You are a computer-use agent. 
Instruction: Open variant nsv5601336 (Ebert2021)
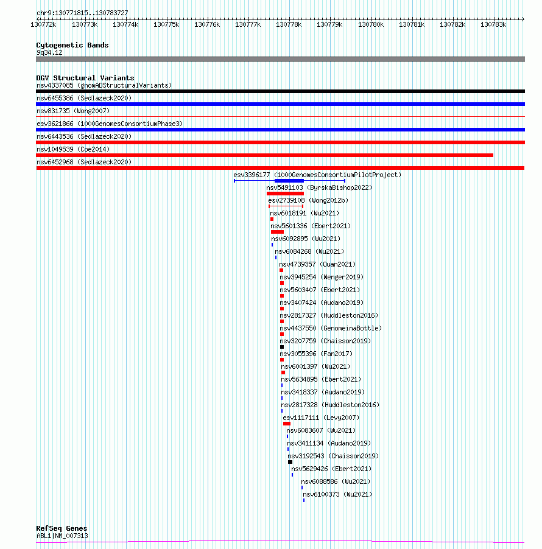point(311,226)
